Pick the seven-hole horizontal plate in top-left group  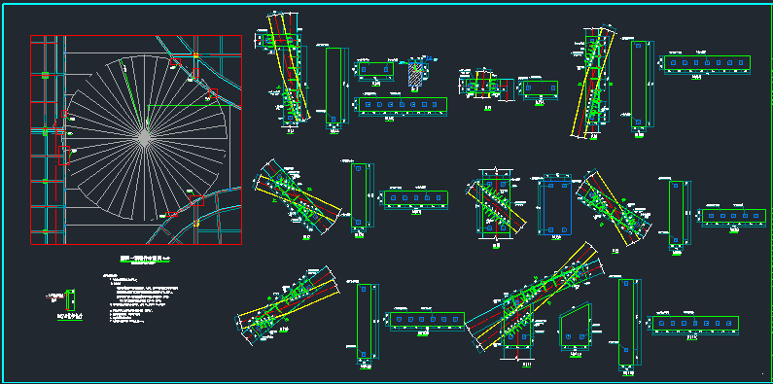tap(403, 104)
